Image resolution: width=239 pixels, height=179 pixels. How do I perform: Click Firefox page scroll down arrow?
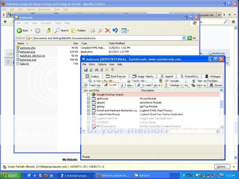pyautogui.click(x=236, y=158)
